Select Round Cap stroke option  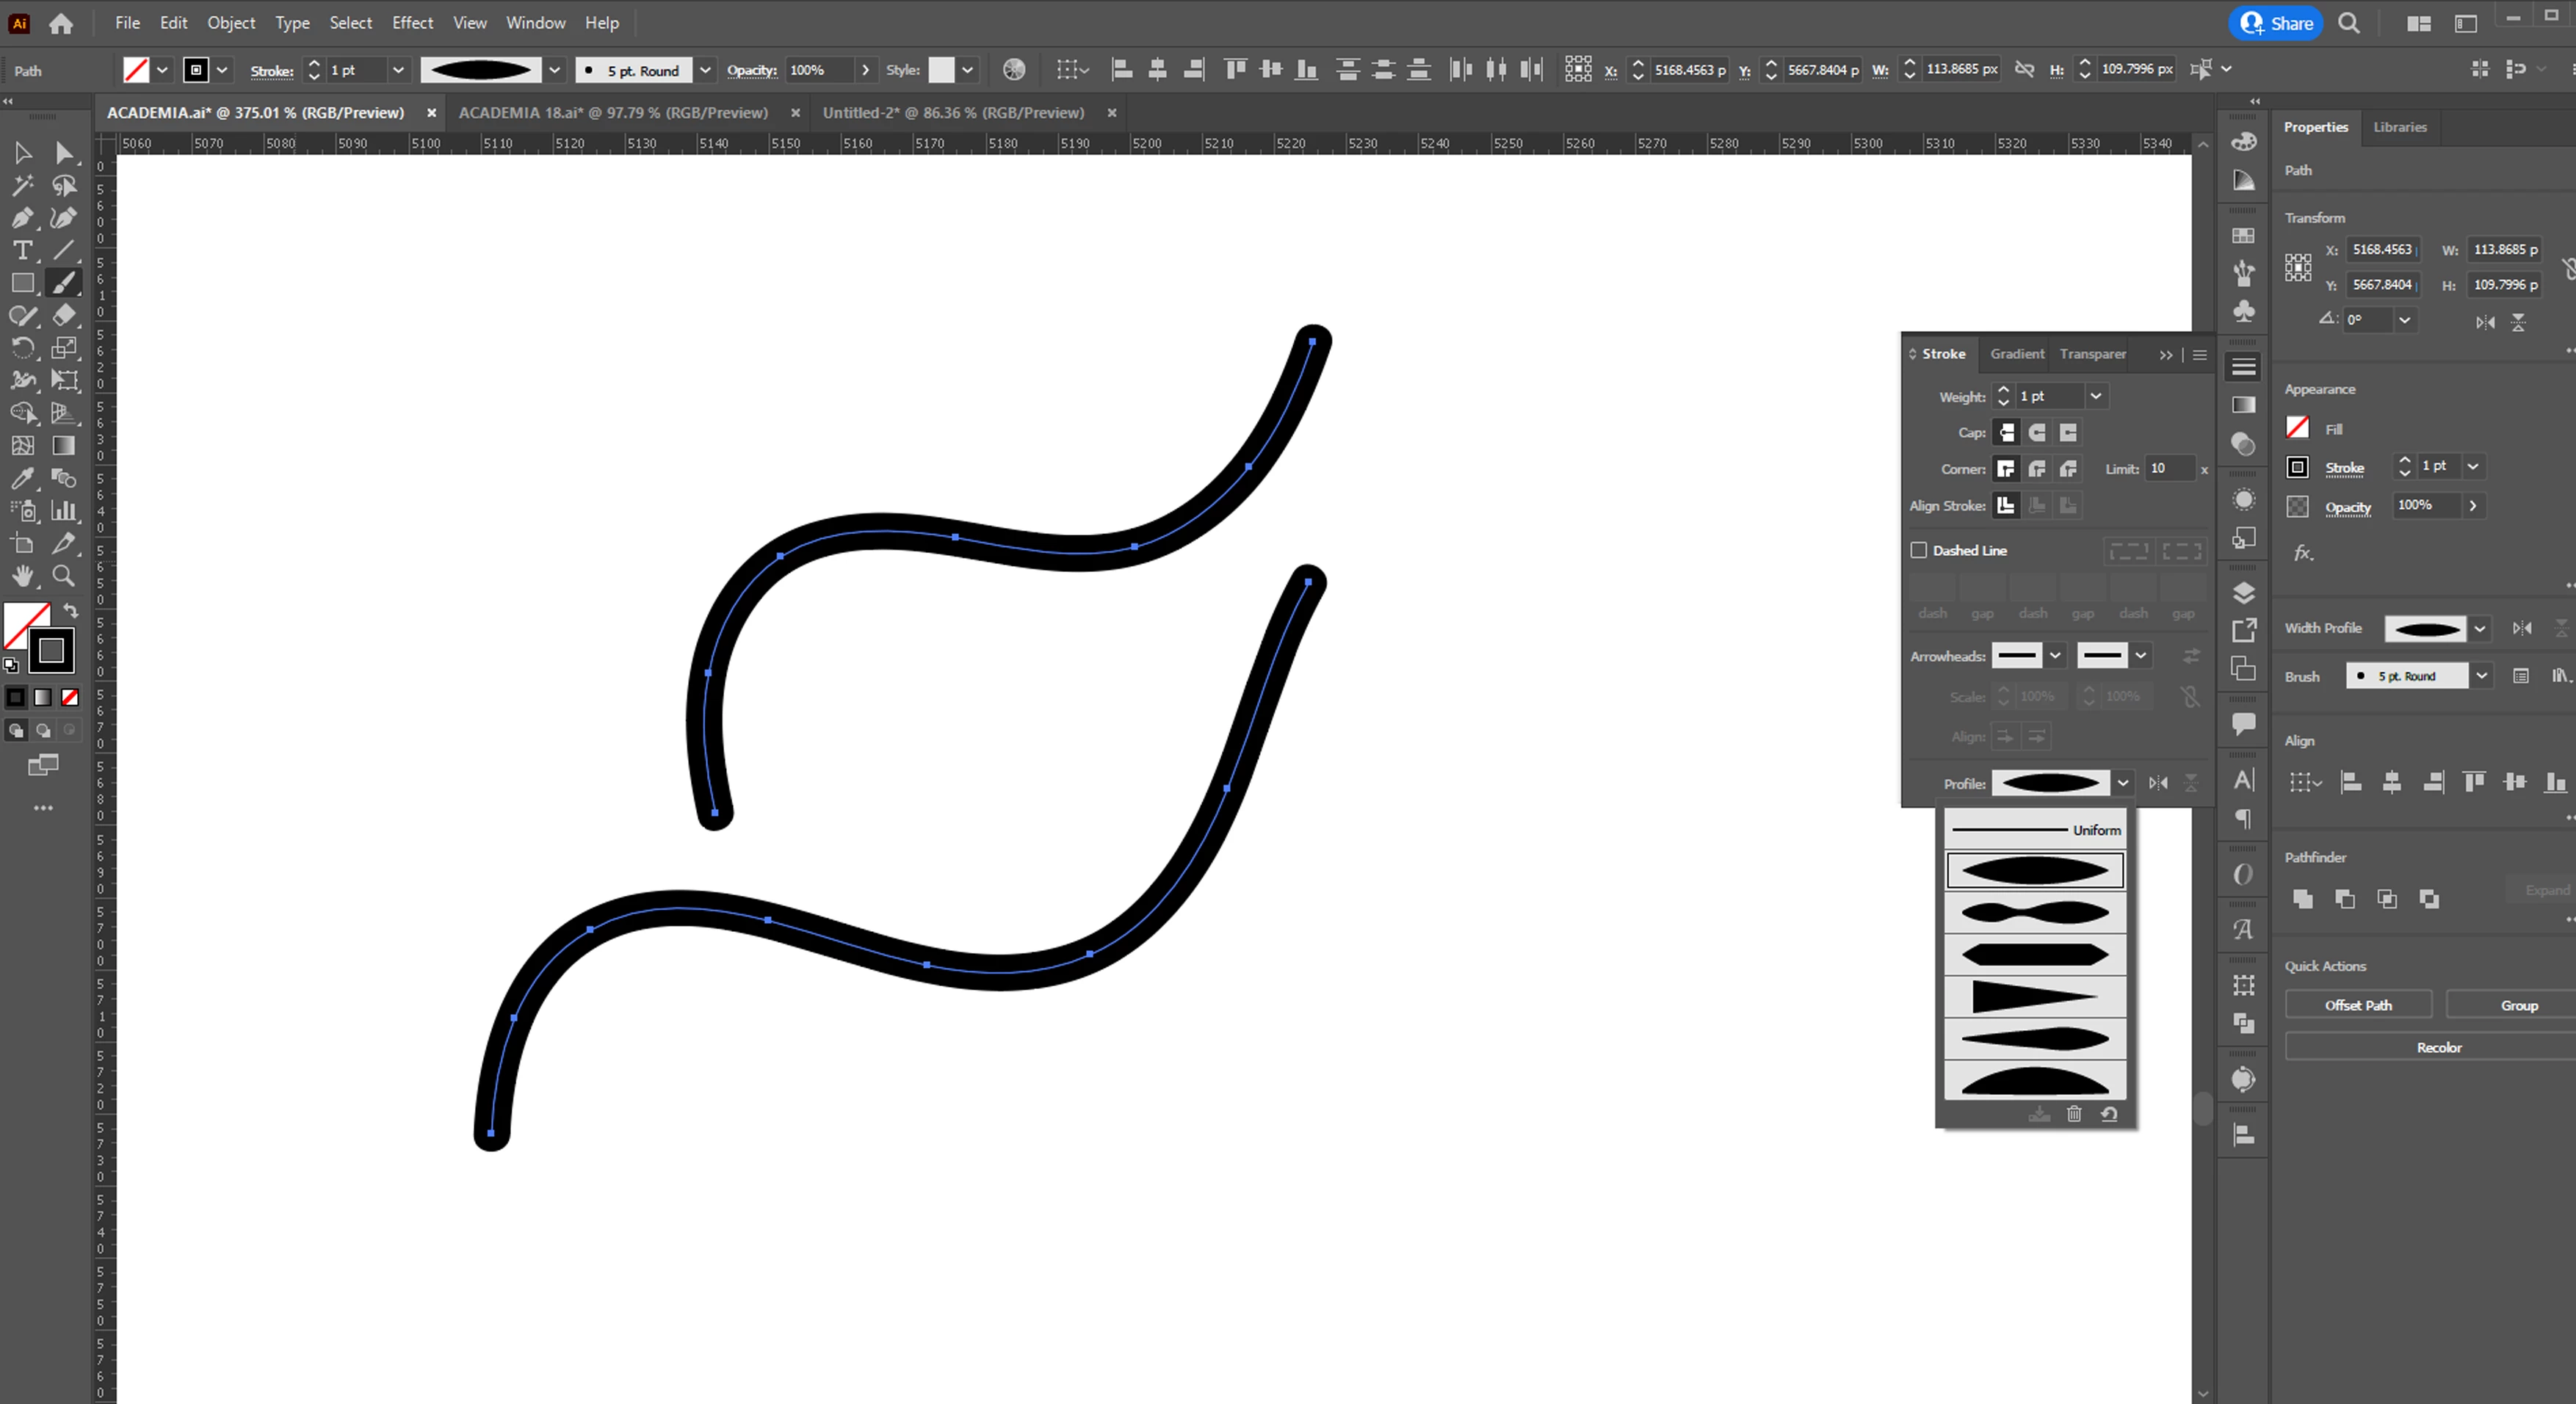pyautogui.click(x=2037, y=433)
